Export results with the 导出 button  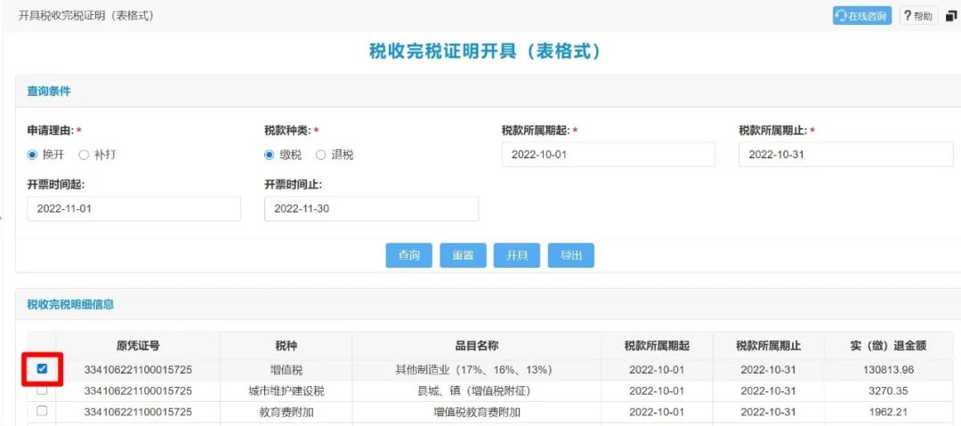(x=570, y=255)
